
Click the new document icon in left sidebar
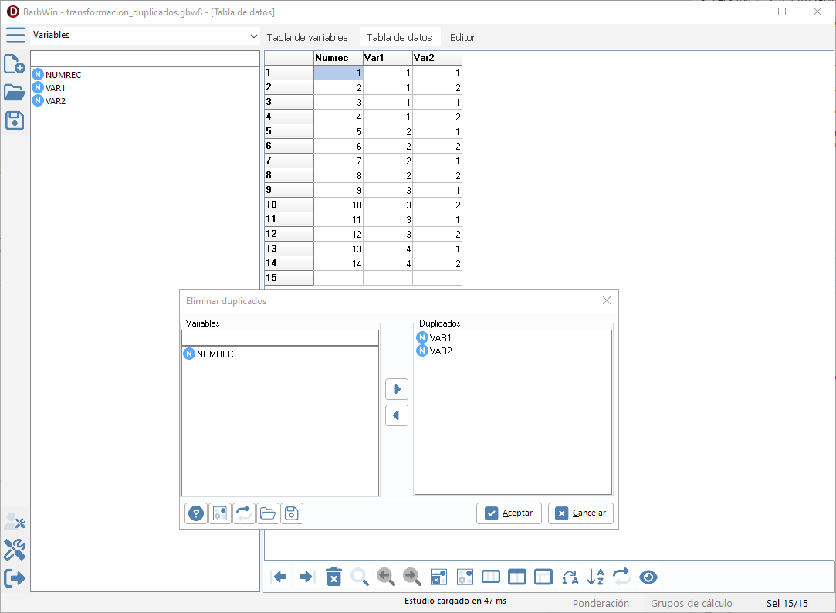(x=15, y=64)
